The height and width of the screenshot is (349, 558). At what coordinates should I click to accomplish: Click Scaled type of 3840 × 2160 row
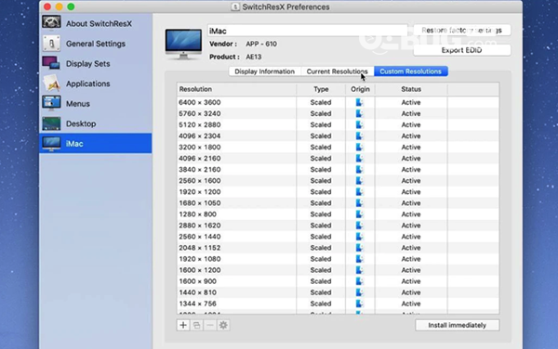[x=321, y=169]
